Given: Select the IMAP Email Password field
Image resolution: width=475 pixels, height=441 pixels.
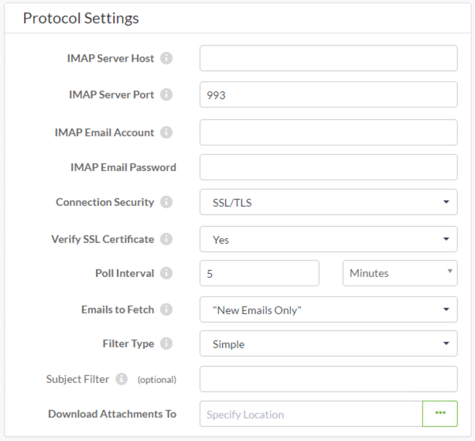Looking at the screenshot, I should point(328,167).
